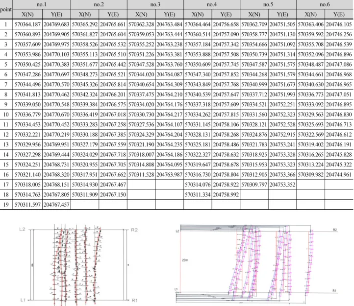Select cell value 204767.018 in row 10
The image size is (354, 306).
point(113,115)
